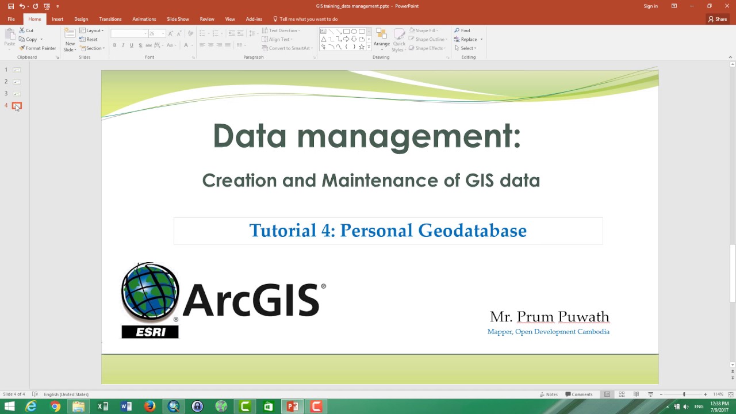The image size is (736, 414).
Task: Switch to Reading View icon
Action: (x=636, y=394)
